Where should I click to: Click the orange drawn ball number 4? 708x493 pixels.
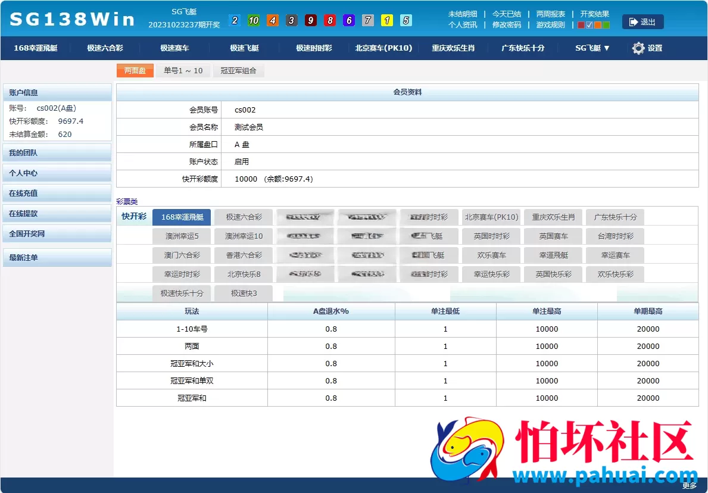(272, 20)
